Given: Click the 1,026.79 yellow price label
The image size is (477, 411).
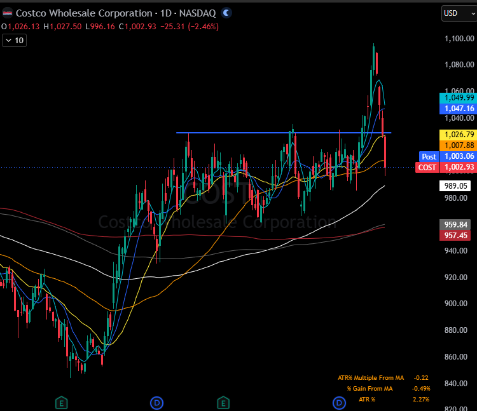Looking at the screenshot, I should coord(458,135).
